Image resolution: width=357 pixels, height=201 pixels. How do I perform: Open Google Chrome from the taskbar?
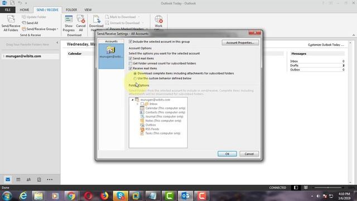[x=71, y=196]
